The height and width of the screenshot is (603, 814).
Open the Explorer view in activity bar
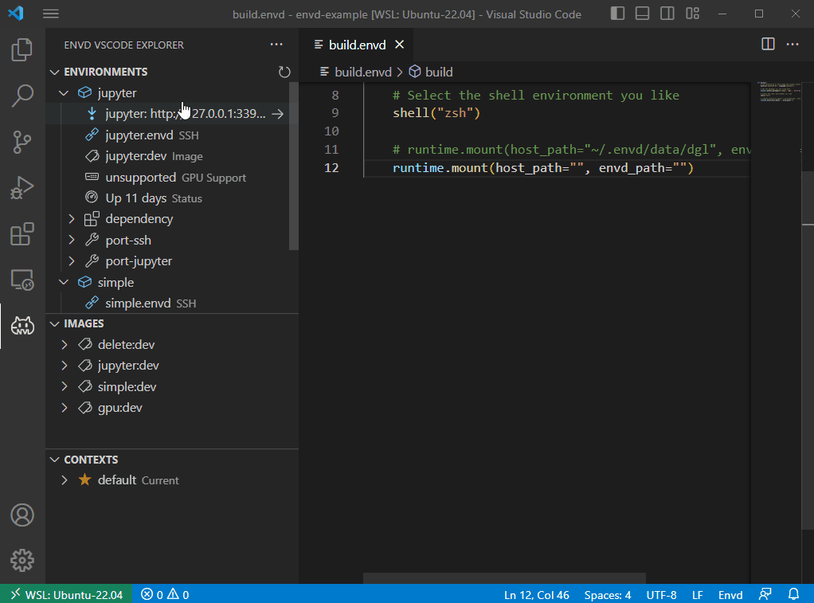[x=22, y=50]
